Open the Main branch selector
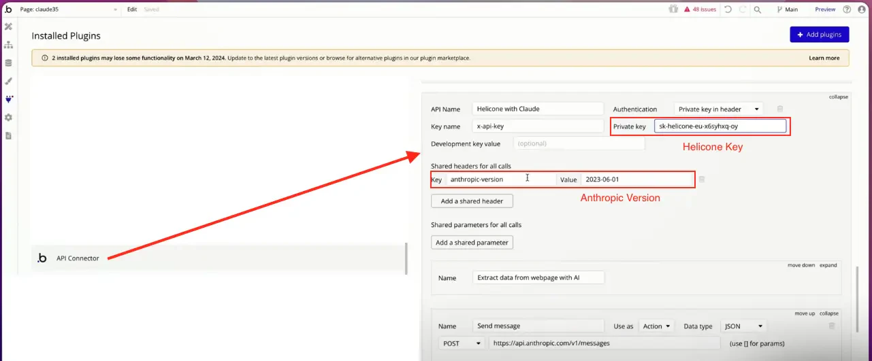Image resolution: width=872 pixels, height=361 pixels. (787, 10)
